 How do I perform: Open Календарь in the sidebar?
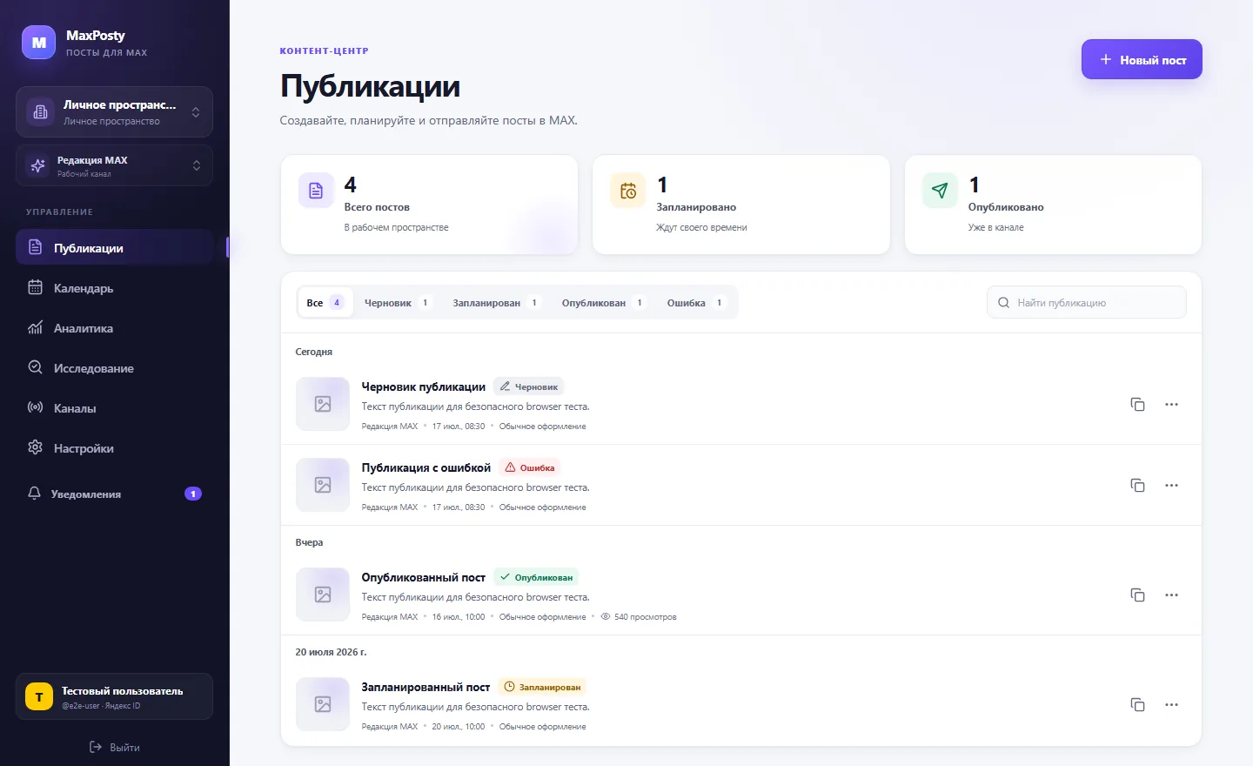tap(115, 287)
